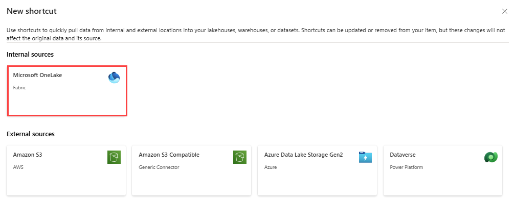The height and width of the screenshot is (198, 515).
Task: Click the Amazon S3 Compatible bucket icon
Action: [240, 157]
